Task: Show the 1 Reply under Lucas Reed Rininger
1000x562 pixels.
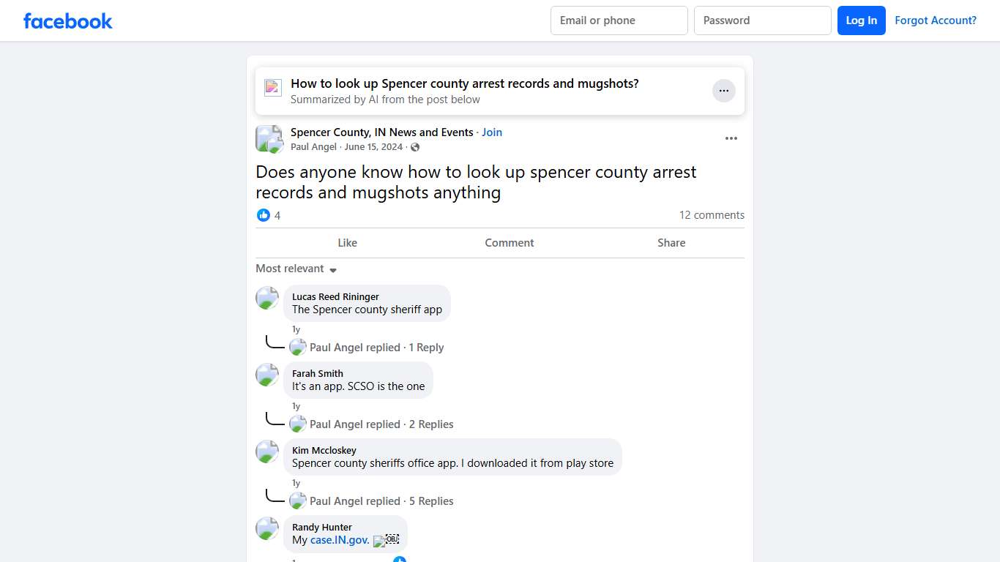Action: pos(426,347)
